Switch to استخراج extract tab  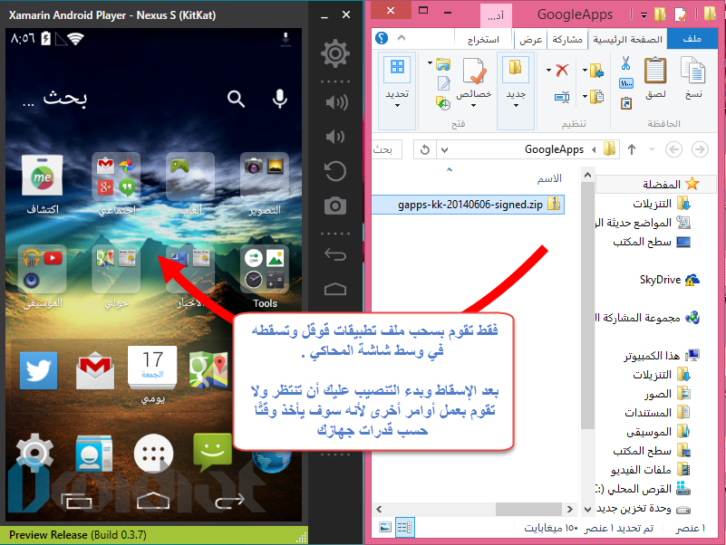(483, 39)
